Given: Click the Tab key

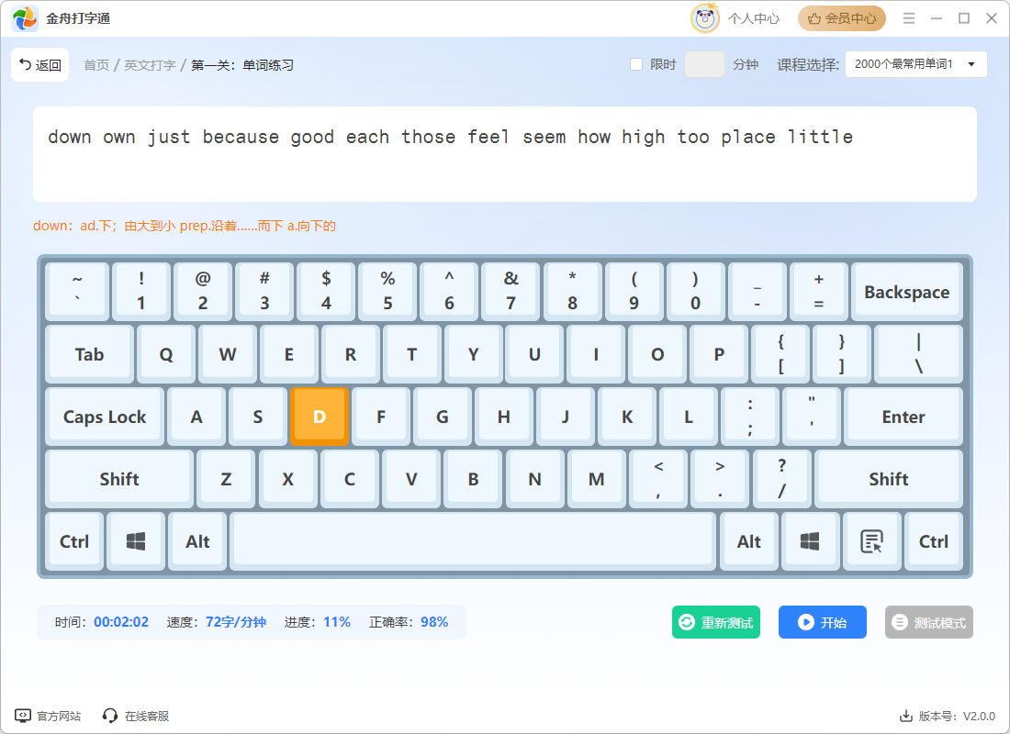Looking at the screenshot, I should 90,354.
